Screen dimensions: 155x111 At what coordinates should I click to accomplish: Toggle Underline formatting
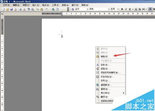pyautogui.click(x=130, y=9)
